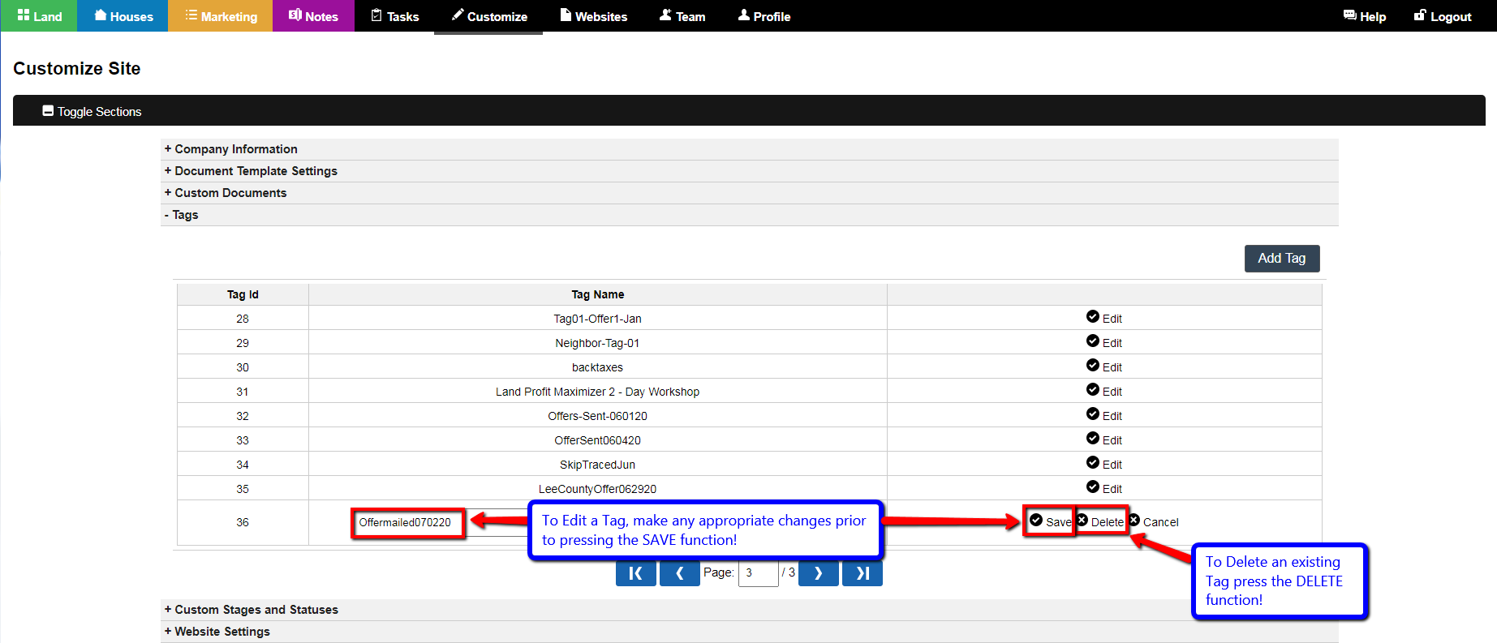Click the Neighbor-Tag-01 name cell
The image size is (1497, 643).
(598, 342)
